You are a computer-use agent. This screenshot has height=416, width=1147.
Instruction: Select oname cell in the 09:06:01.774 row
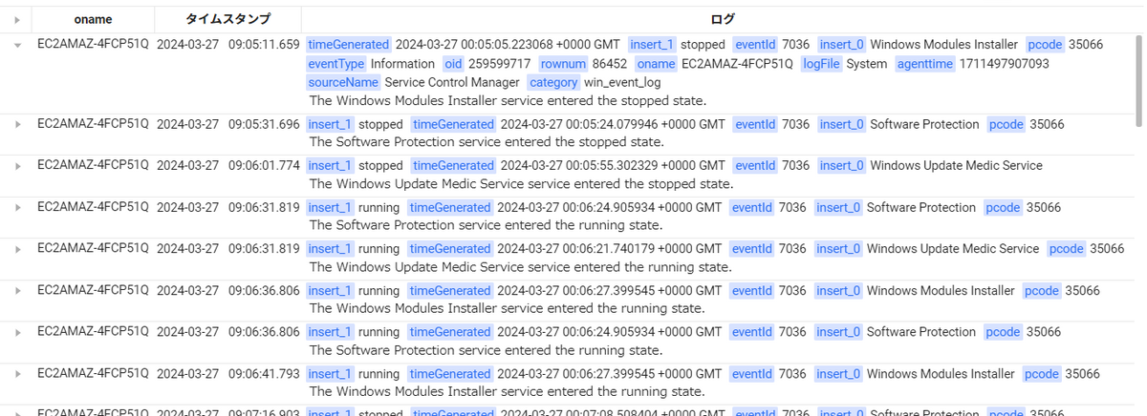pyautogui.click(x=93, y=165)
